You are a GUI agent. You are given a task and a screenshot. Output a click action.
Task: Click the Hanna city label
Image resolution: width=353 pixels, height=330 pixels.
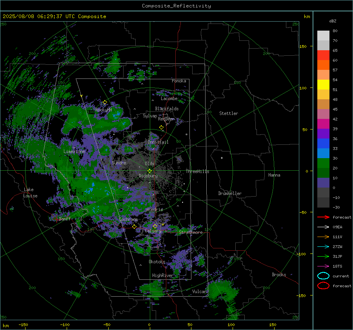274,175
